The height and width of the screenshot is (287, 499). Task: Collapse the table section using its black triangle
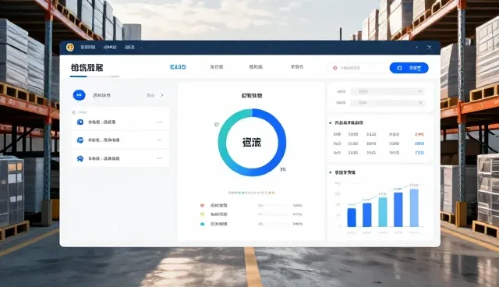331,122
